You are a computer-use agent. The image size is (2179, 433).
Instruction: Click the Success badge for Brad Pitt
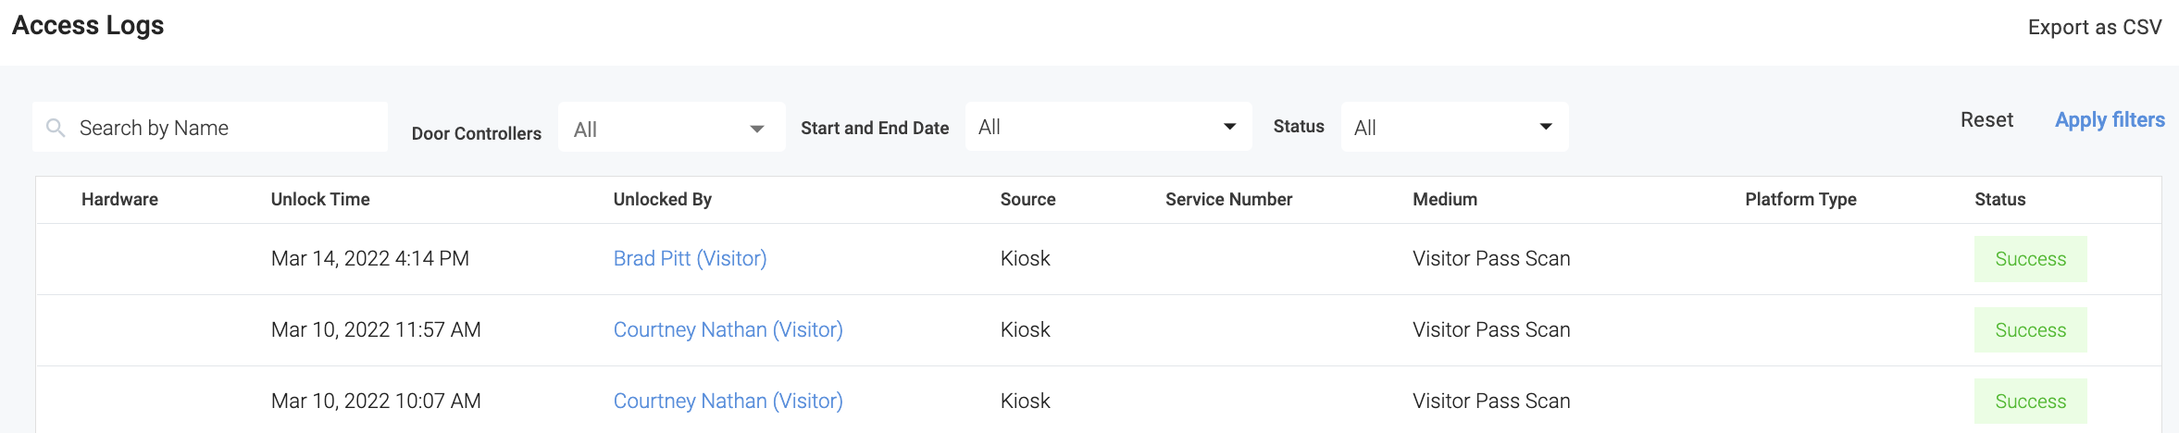coord(2030,260)
